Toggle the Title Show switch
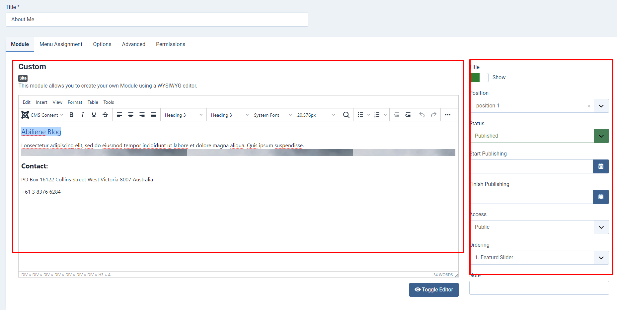The height and width of the screenshot is (310, 617). tap(479, 78)
